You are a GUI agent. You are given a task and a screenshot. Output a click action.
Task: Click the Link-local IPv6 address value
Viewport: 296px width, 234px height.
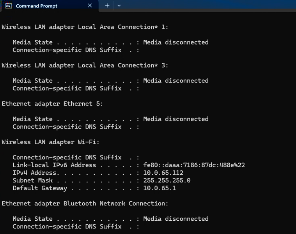194,165
